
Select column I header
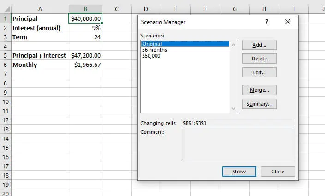point(294,9)
